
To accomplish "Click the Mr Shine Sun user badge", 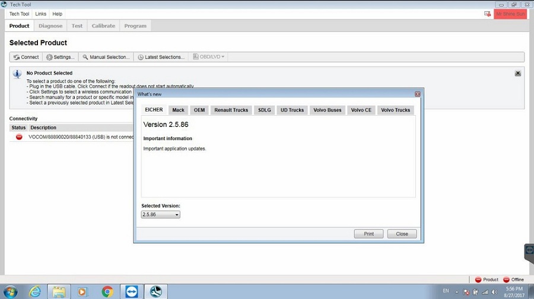I will coord(510,14).
